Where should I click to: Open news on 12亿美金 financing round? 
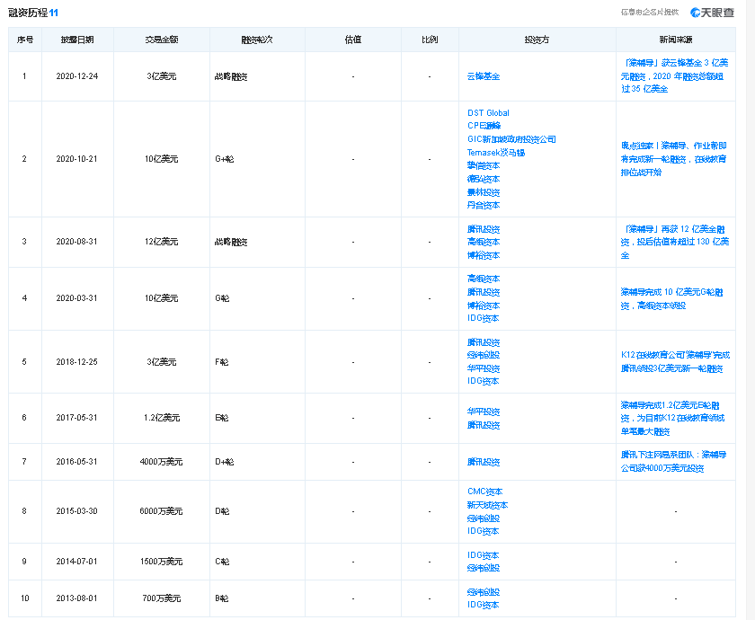click(x=675, y=242)
